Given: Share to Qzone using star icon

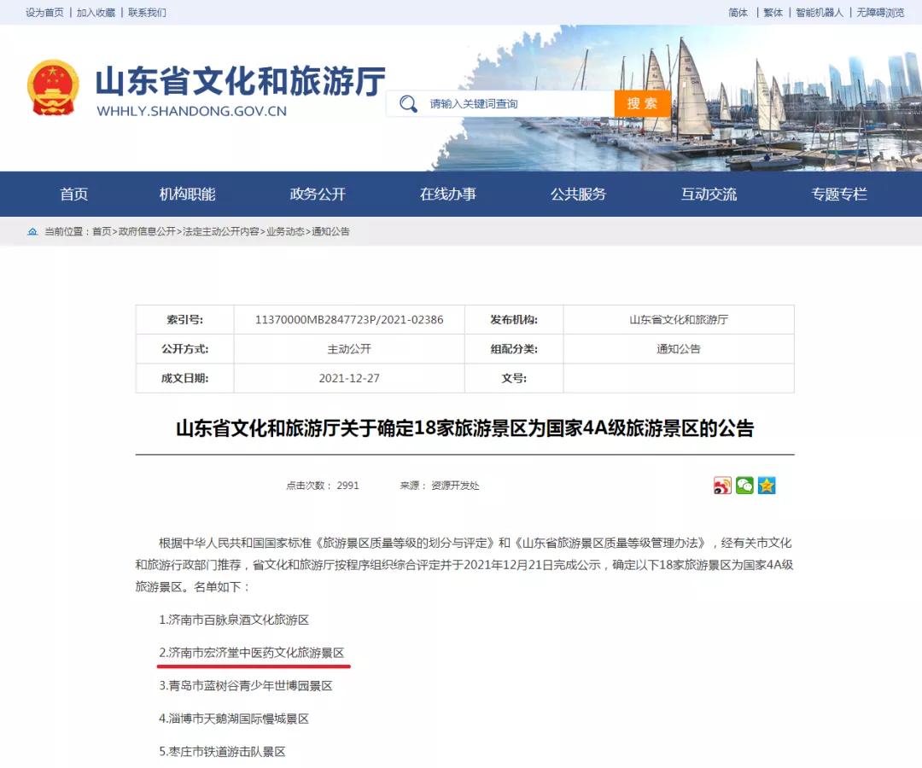Looking at the screenshot, I should [x=766, y=485].
